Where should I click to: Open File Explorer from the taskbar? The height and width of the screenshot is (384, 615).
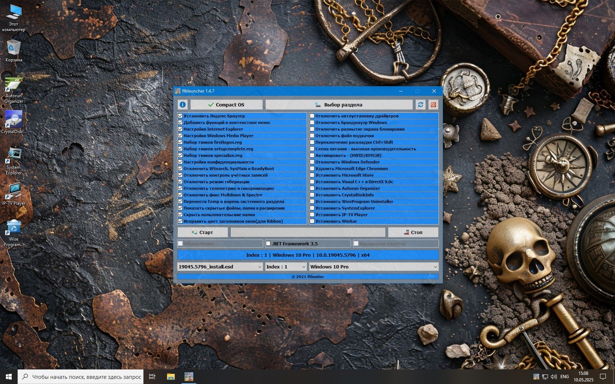[x=171, y=377]
